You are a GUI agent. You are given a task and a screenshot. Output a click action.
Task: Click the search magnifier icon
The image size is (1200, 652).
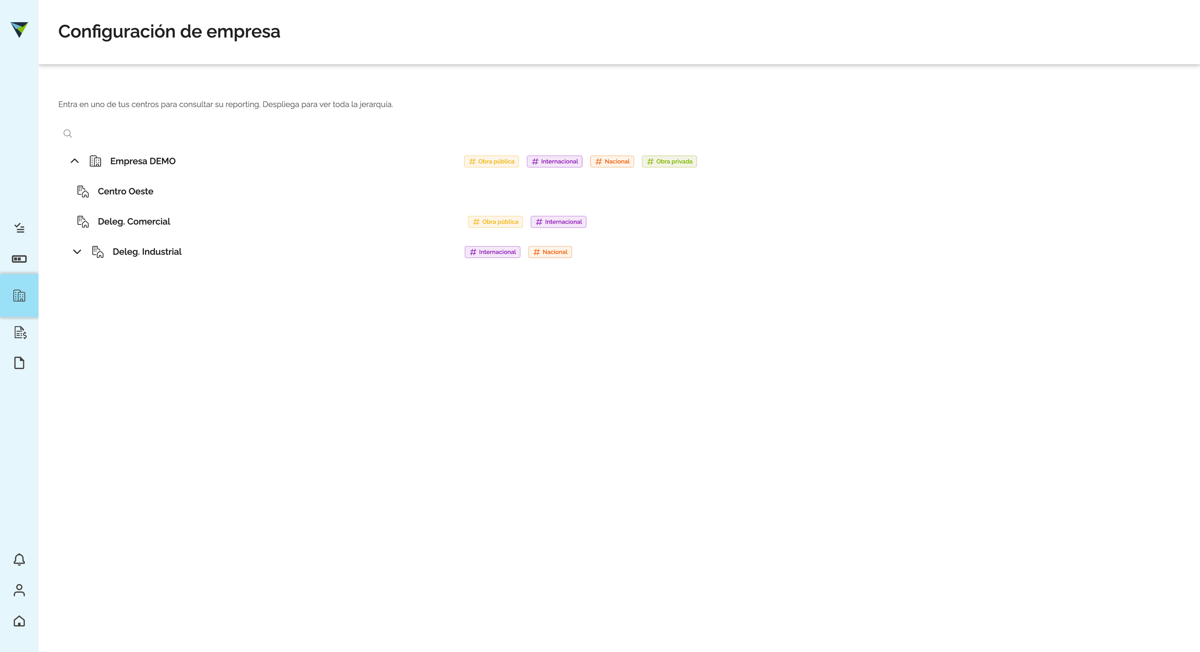67,133
